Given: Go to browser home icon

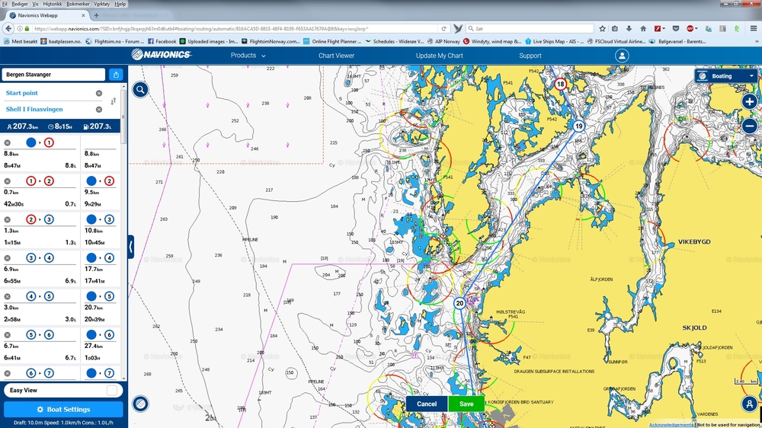Looking at the screenshot, I should (643, 29).
